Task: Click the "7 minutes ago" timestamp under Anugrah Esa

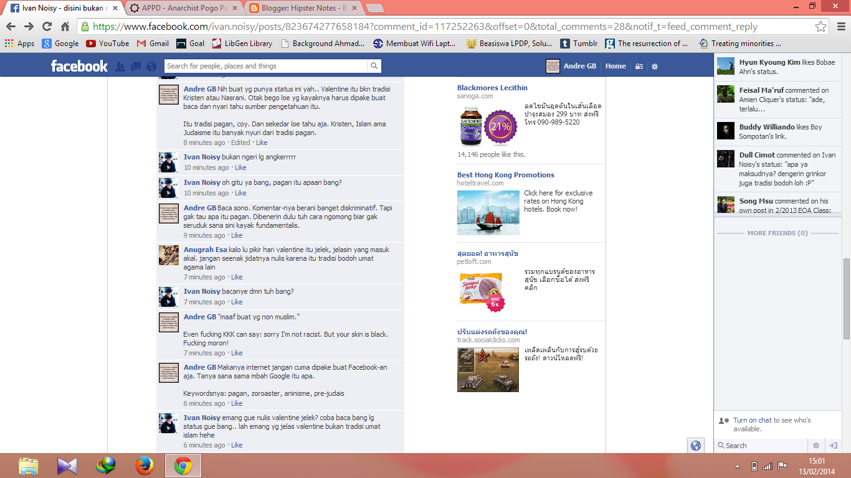Action: click(x=204, y=277)
